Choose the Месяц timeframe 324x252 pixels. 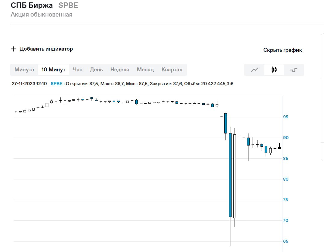tap(145, 70)
